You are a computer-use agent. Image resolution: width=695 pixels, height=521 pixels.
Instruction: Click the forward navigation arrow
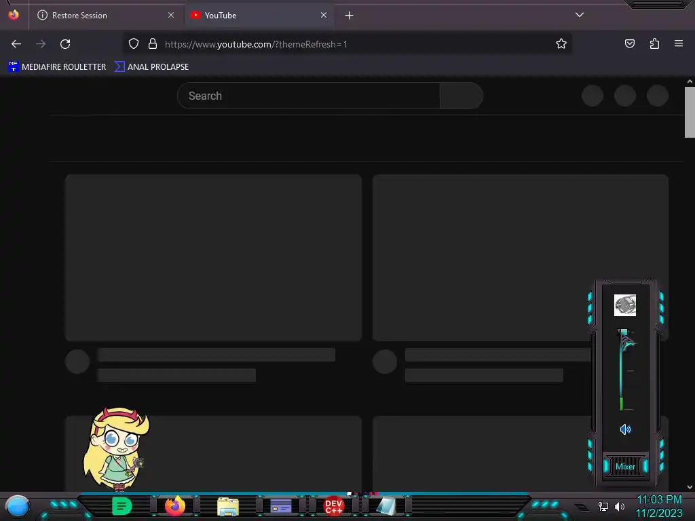coord(41,44)
